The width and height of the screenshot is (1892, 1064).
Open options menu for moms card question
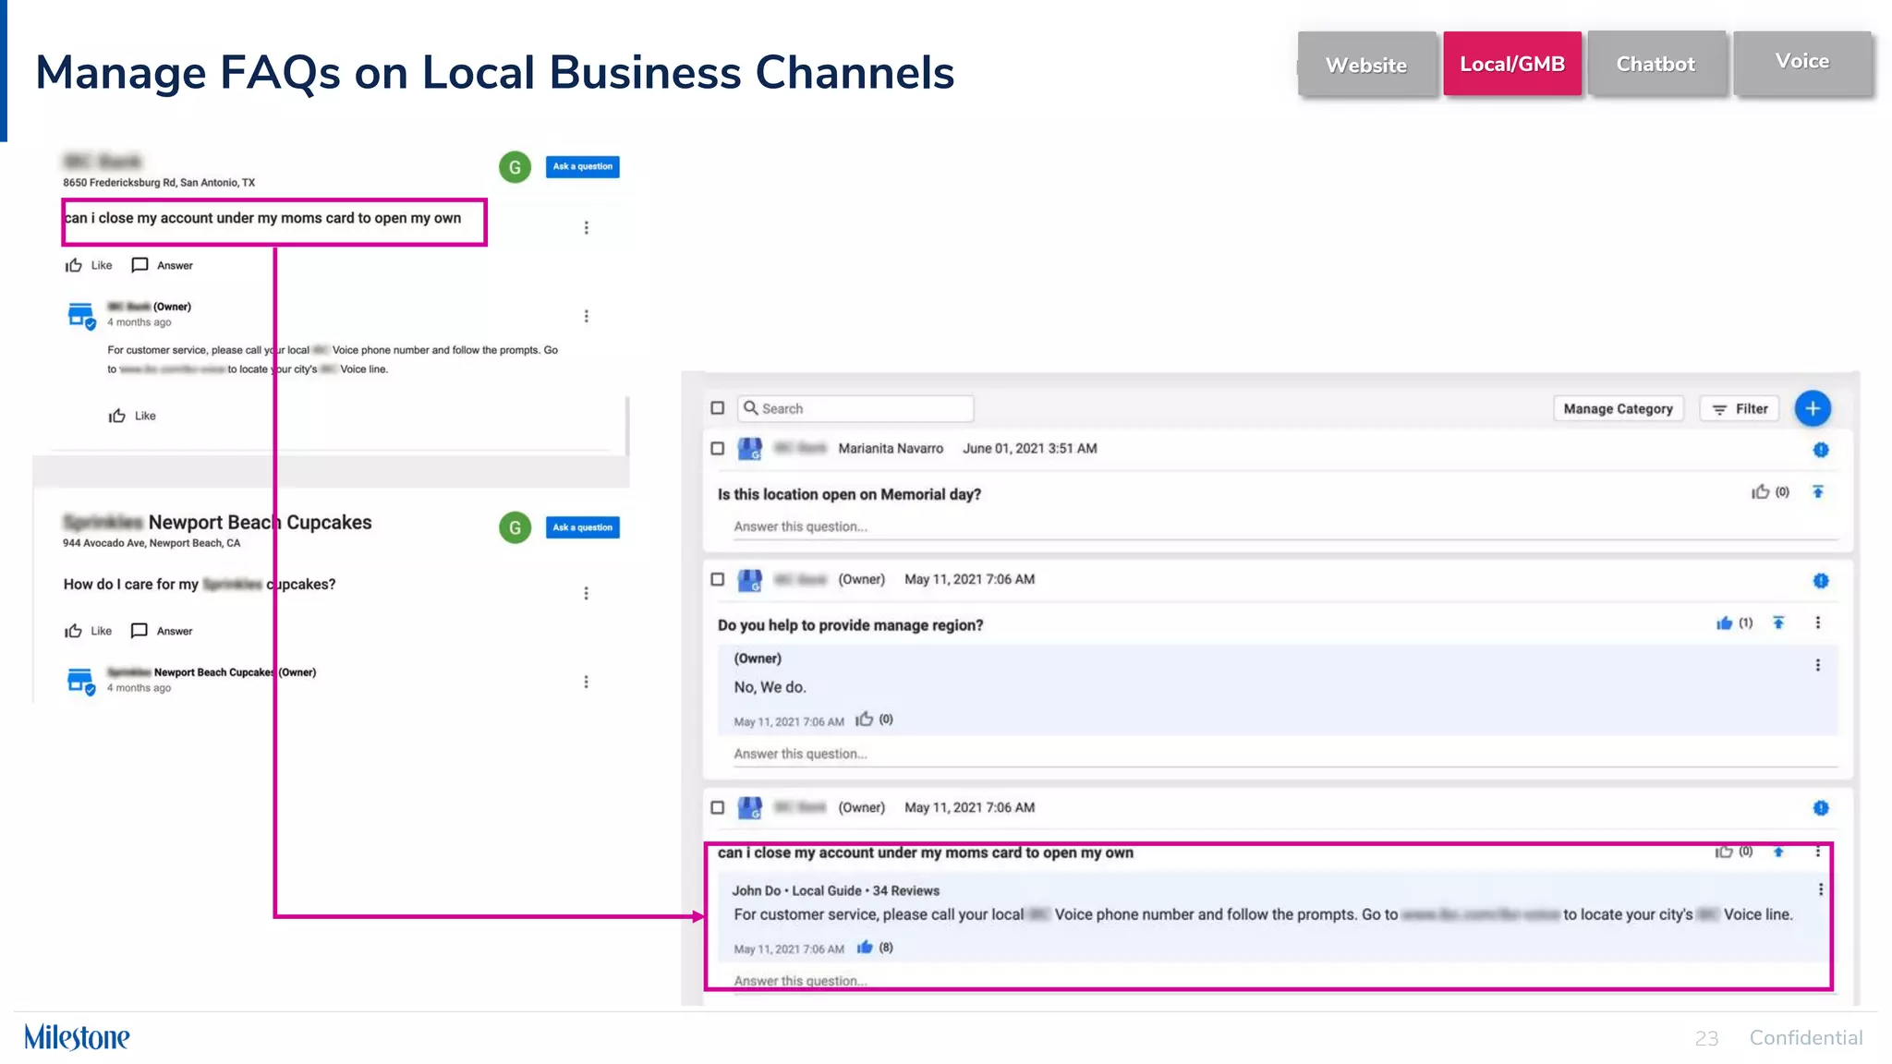[586, 227]
